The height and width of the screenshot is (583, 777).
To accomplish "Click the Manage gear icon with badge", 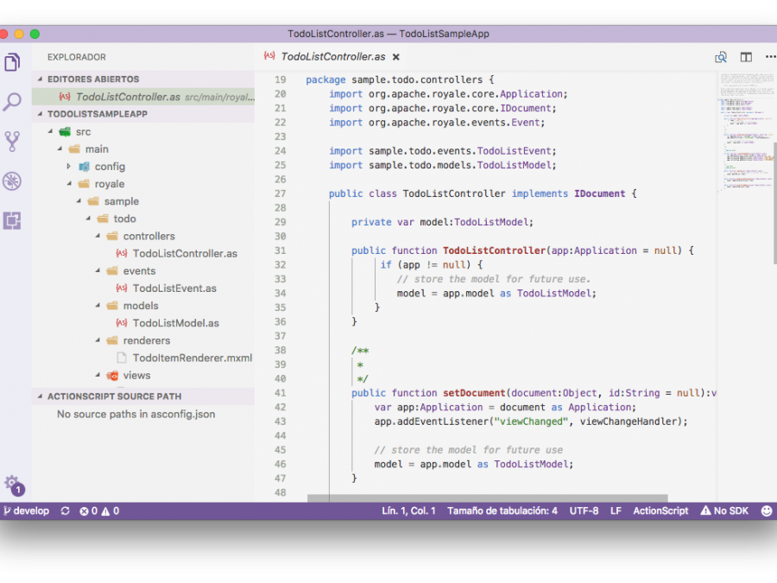I will tap(12, 484).
